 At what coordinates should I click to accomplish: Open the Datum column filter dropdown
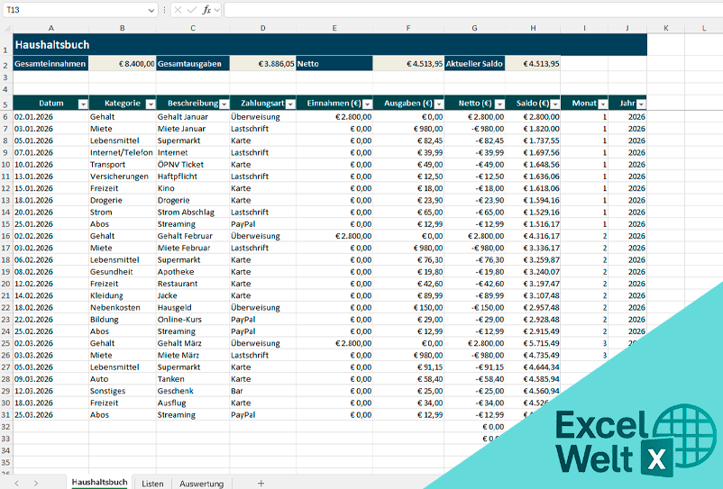tap(83, 104)
